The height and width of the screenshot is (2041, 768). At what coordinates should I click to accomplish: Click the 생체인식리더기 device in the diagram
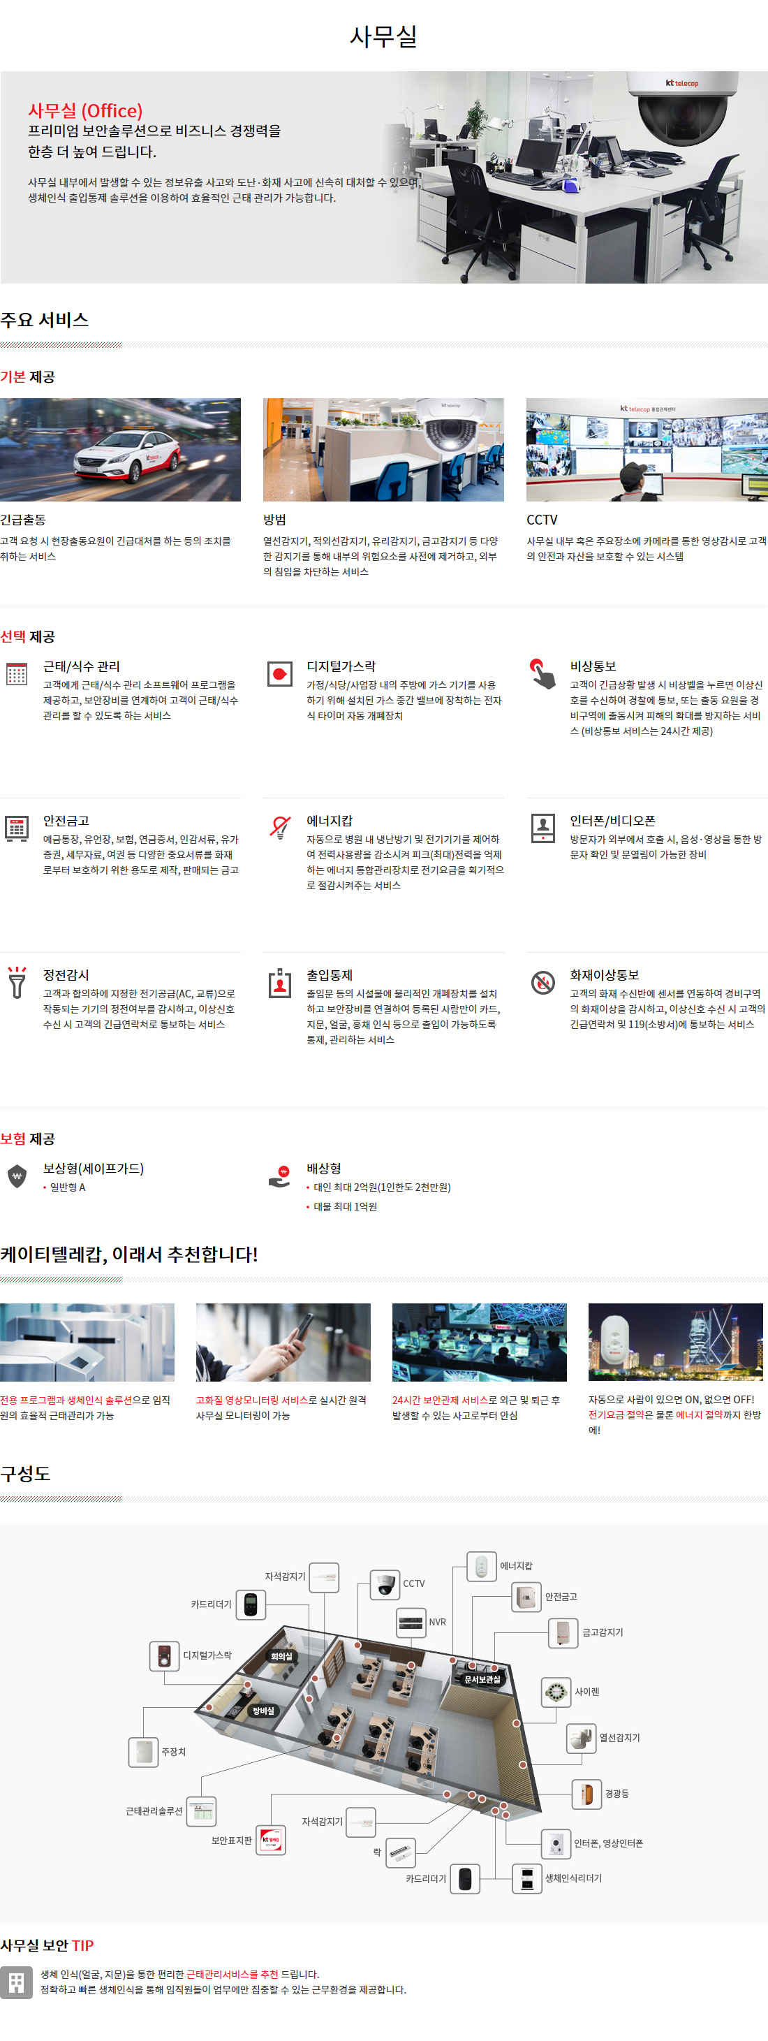[526, 1878]
